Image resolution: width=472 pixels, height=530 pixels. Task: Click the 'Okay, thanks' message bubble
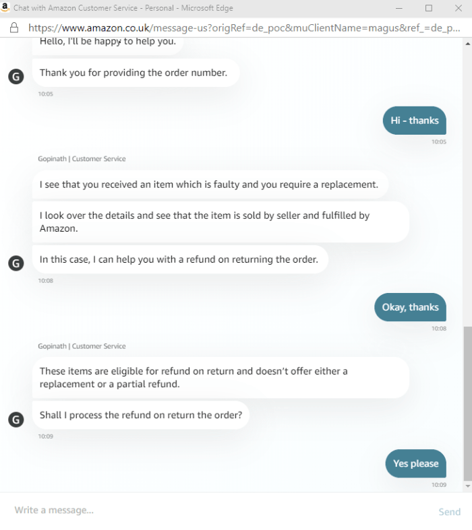coord(410,307)
